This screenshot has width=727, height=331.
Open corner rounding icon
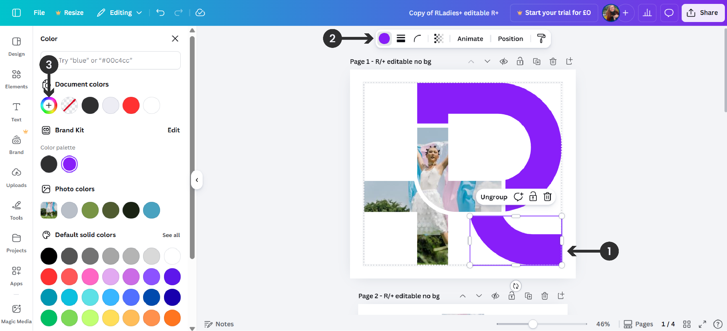click(417, 39)
